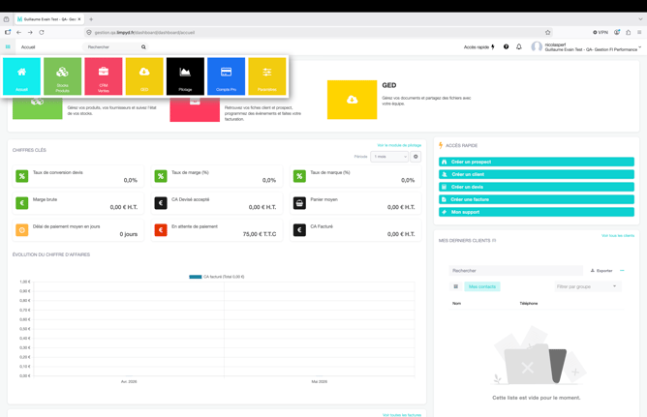Follow Voir toutes les factures link
This screenshot has width=647, height=417.
[x=402, y=415]
